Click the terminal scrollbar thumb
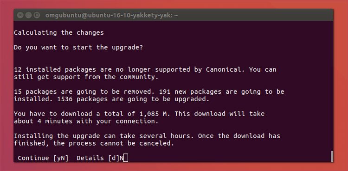The height and width of the screenshot is (171, 348). pyautogui.click(x=332, y=156)
